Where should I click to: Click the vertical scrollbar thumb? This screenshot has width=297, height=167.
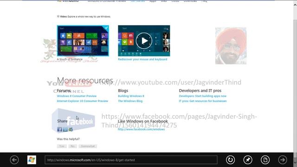click(295, 88)
